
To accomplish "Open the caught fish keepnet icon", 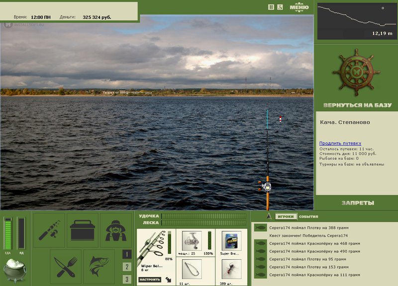I will (x=99, y=267).
